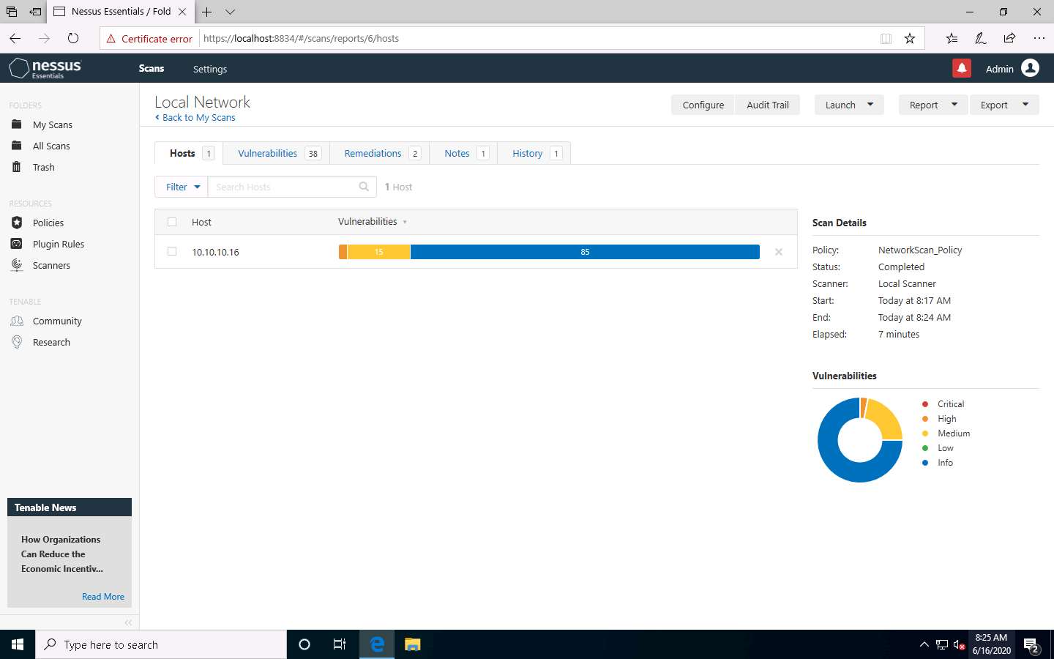Screen dimensions: 1054x659
Task: Click the Configure button
Action: click(703, 105)
